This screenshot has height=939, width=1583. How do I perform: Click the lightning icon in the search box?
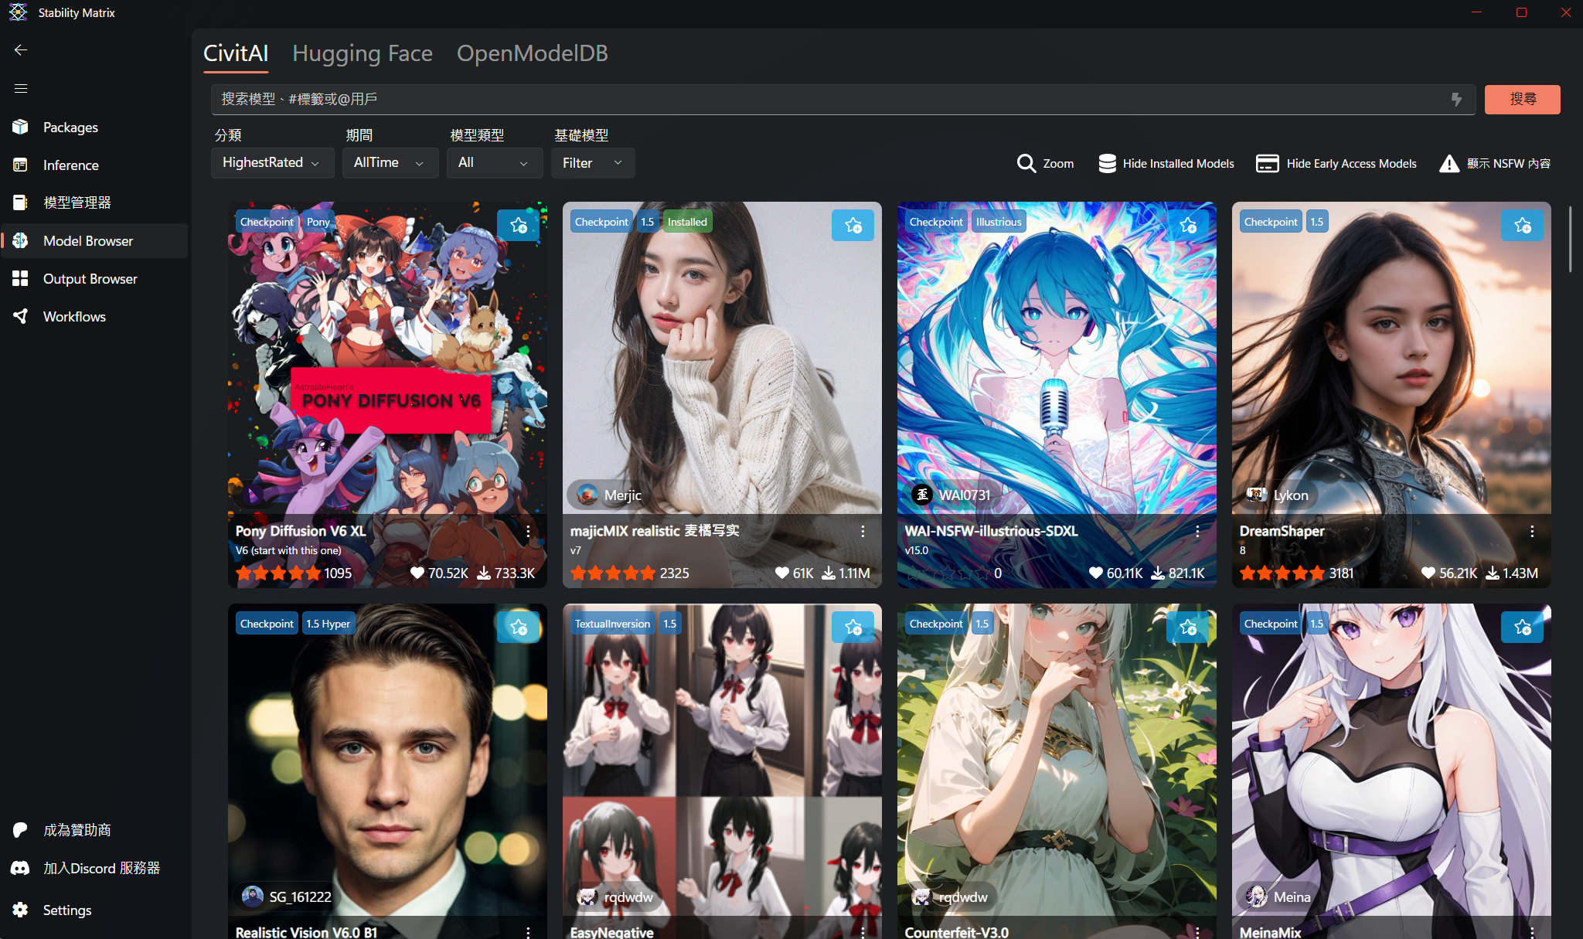tap(1456, 100)
